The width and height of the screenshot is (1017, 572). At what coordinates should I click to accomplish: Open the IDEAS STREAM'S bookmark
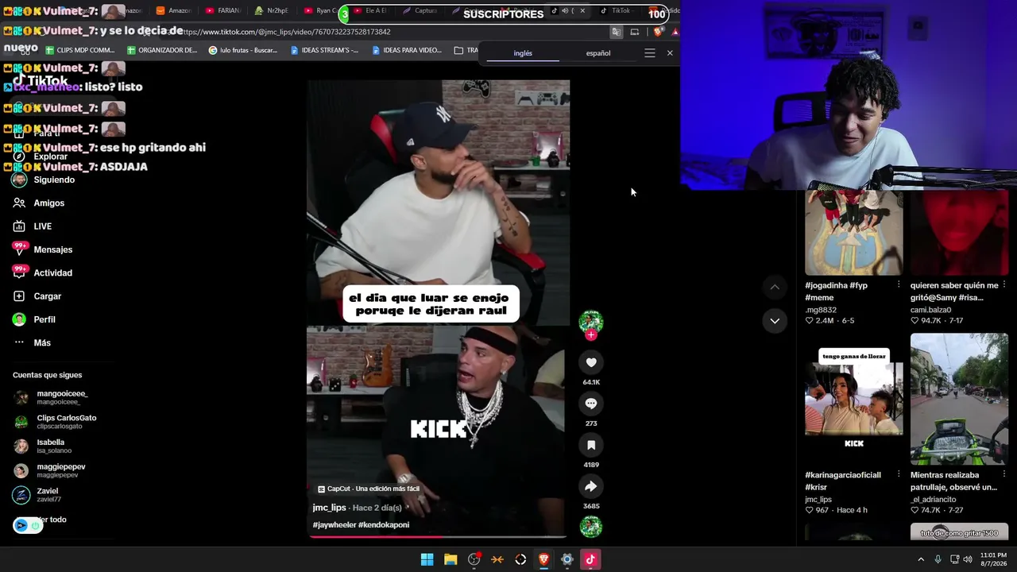click(x=324, y=50)
